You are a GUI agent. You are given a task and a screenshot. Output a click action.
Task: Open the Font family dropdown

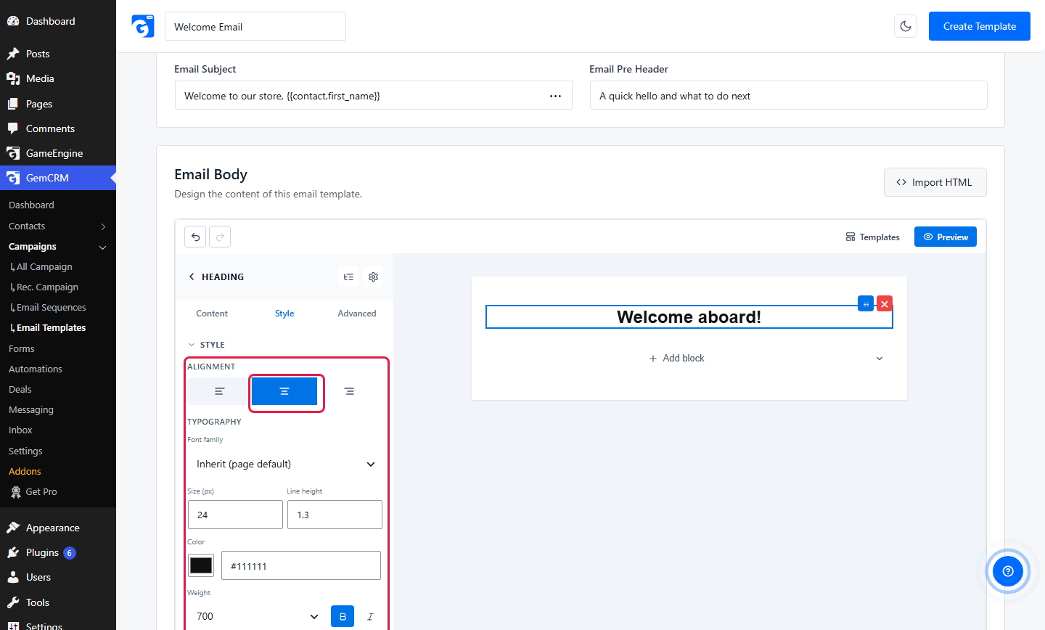click(284, 464)
